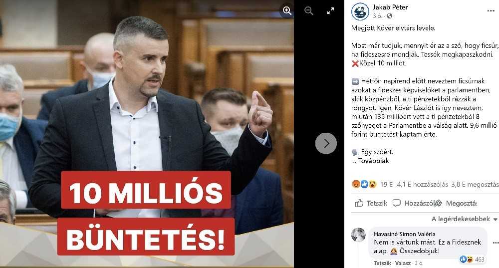The image size is (499, 268).
Task: View the comment's 463 reactions
Action: (472, 260)
